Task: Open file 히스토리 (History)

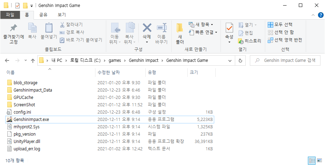Action: tap(250, 41)
